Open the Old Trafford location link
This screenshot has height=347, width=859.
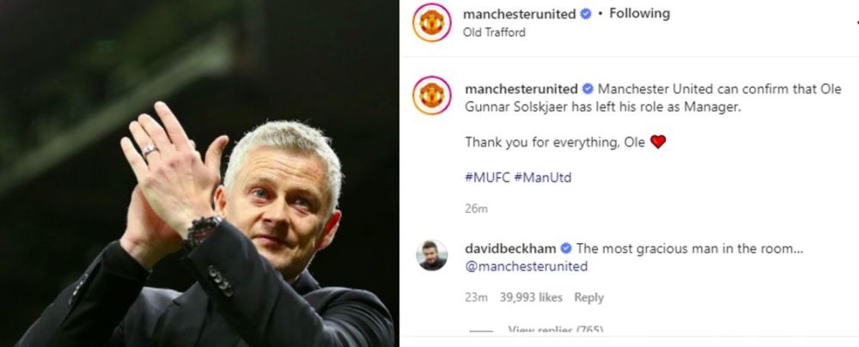494,33
